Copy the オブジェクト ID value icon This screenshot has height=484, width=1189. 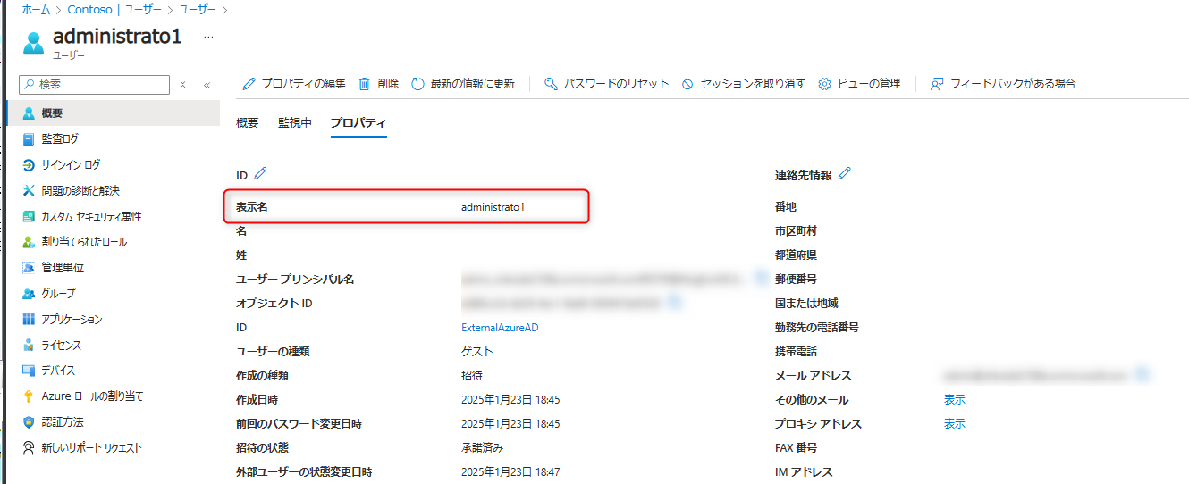pyautogui.click(x=677, y=303)
